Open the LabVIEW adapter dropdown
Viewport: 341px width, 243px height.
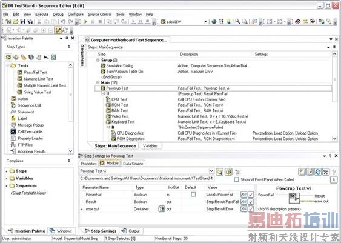[205, 22]
